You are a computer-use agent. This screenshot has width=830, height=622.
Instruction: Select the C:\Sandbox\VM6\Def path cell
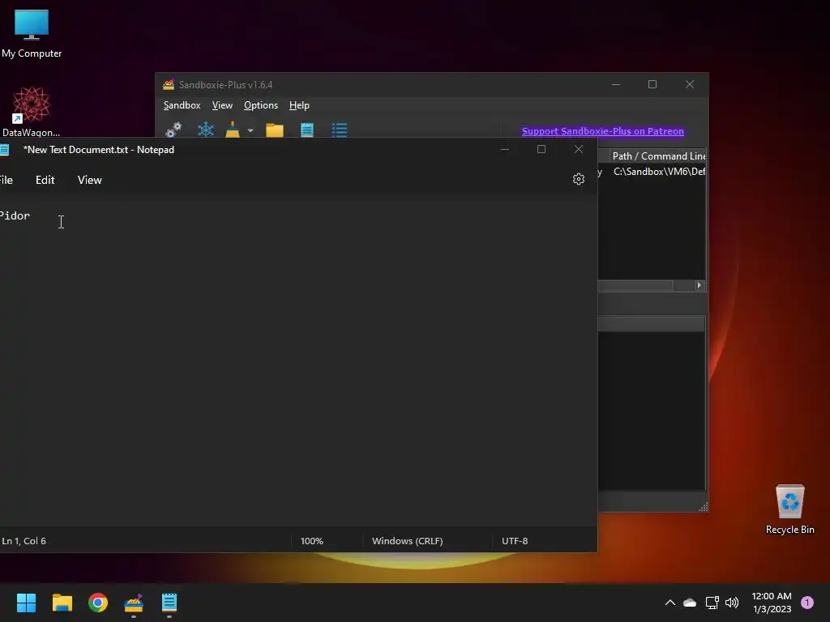pos(659,172)
